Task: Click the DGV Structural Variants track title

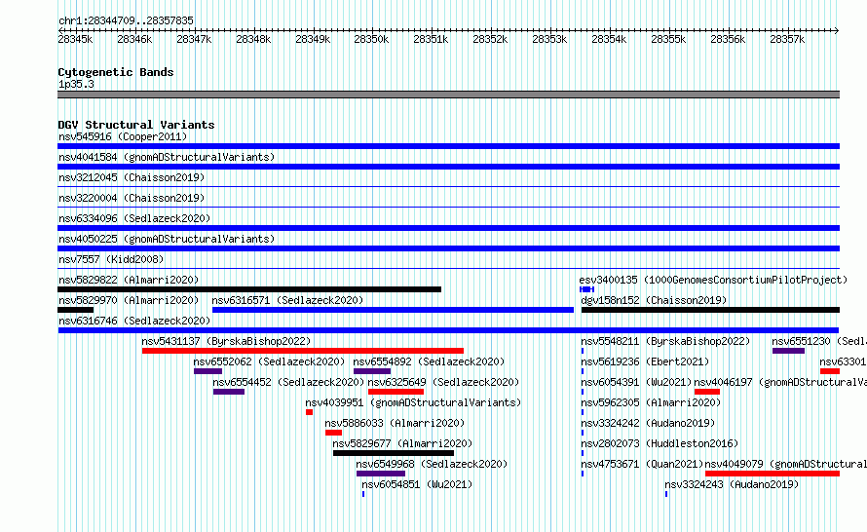Action: click(136, 125)
